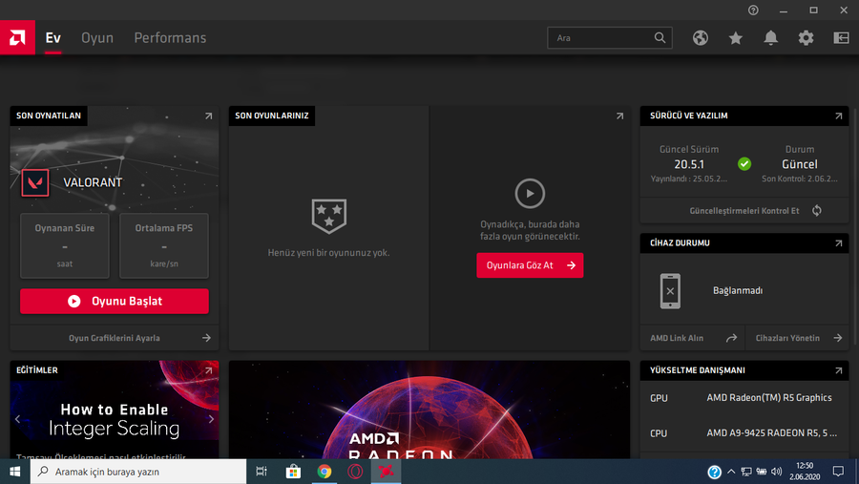Go to previous tutorial arrow
This screenshot has height=484, width=859.
[17, 419]
